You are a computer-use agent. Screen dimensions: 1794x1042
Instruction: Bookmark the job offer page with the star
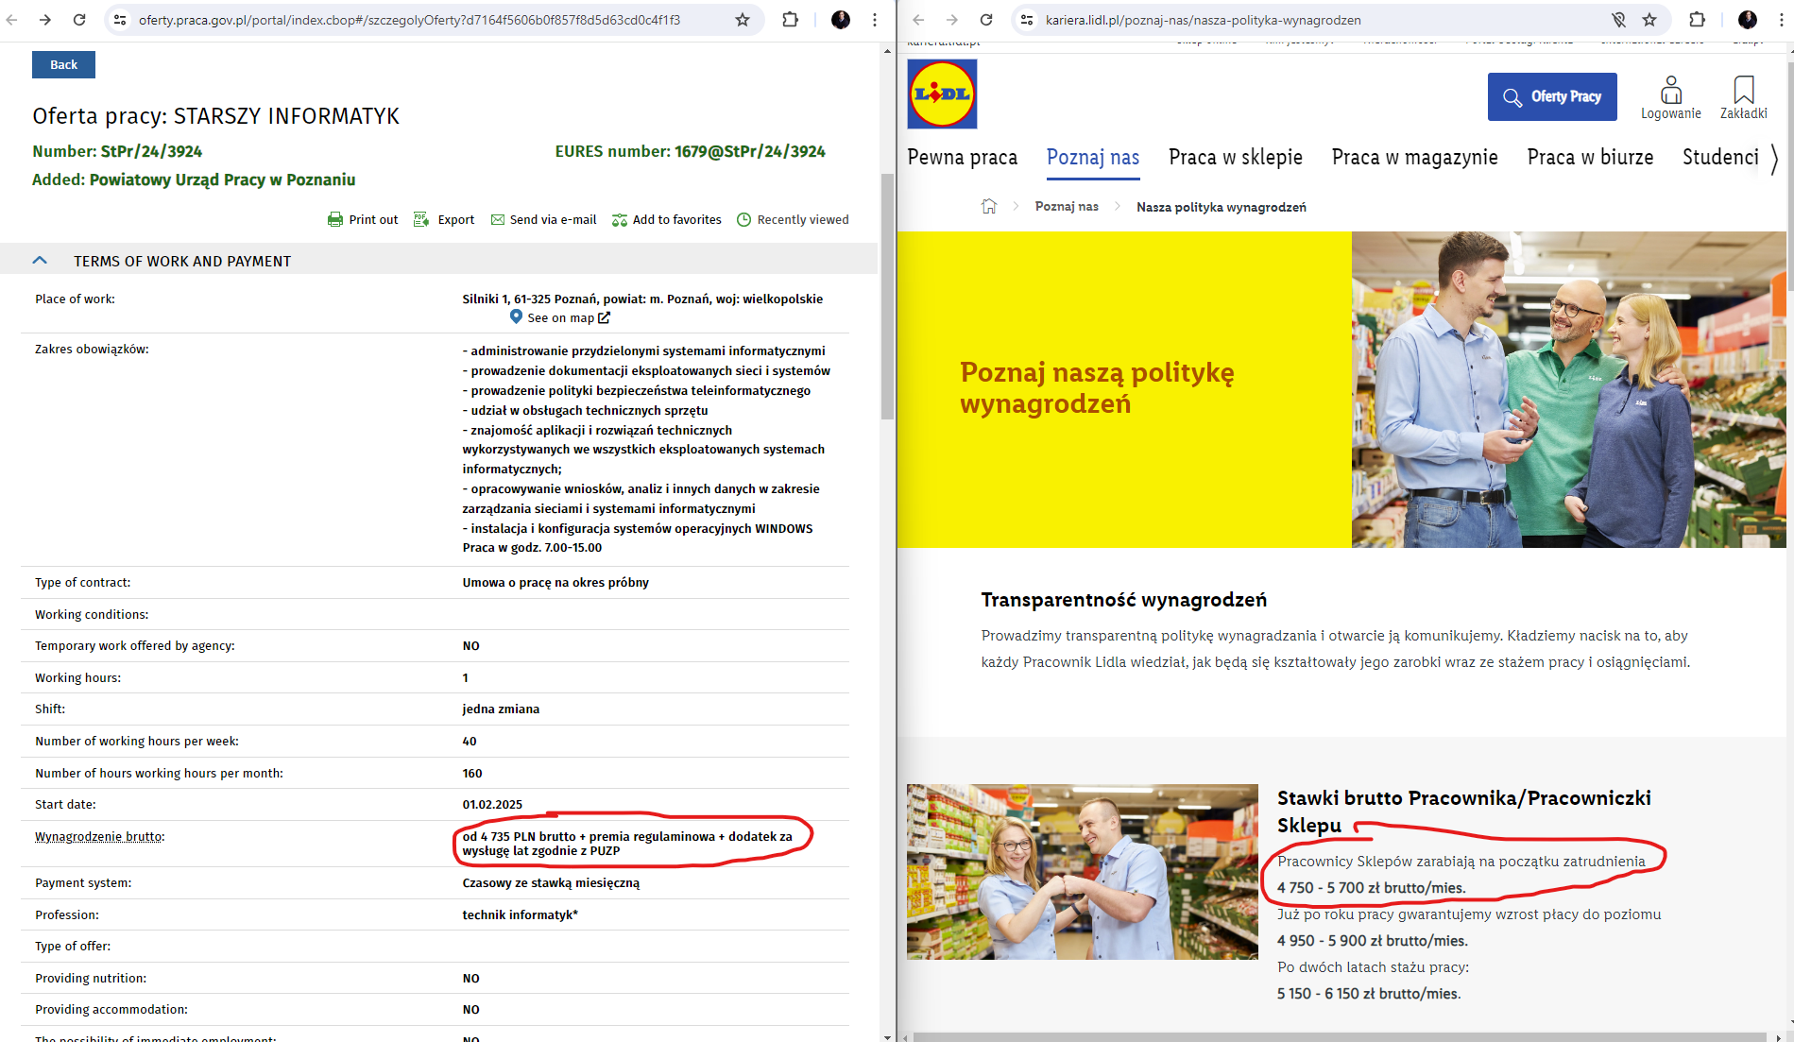tap(743, 20)
